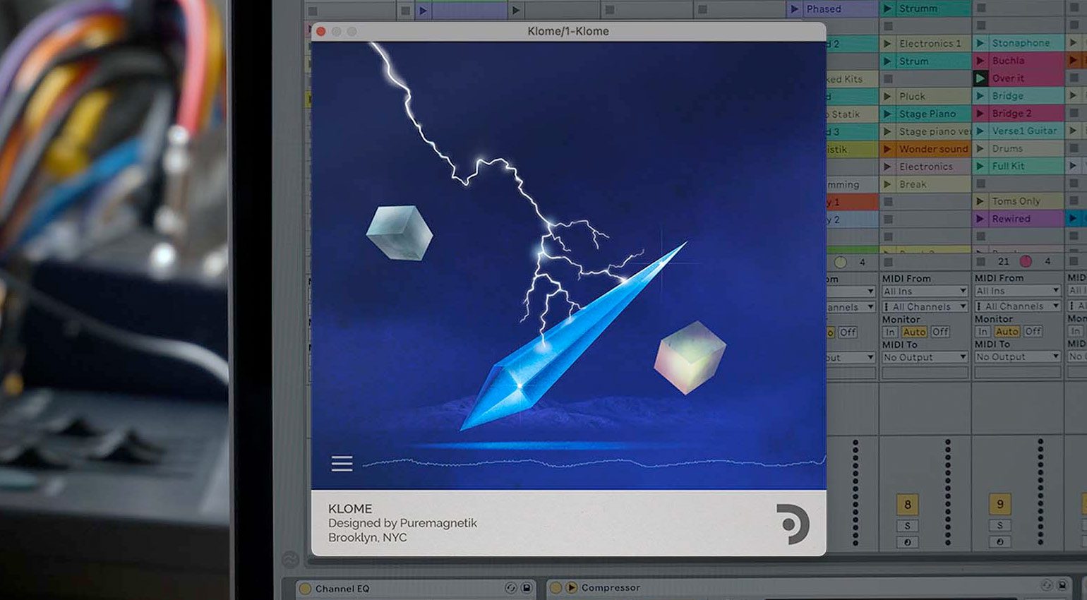Launch the clip named exactly Stage Piano
This screenshot has width=1087, height=600.
(x=888, y=114)
